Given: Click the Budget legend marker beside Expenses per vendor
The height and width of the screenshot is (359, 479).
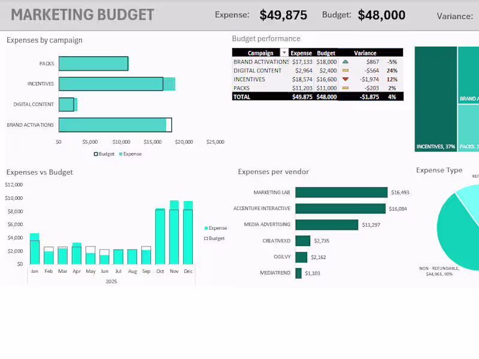Looking at the screenshot, I should (x=206, y=238).
